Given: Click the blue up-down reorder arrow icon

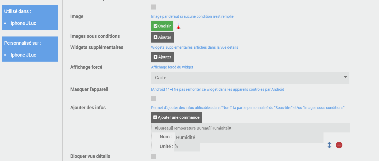Looking at the screenshot, I should 329,145.
